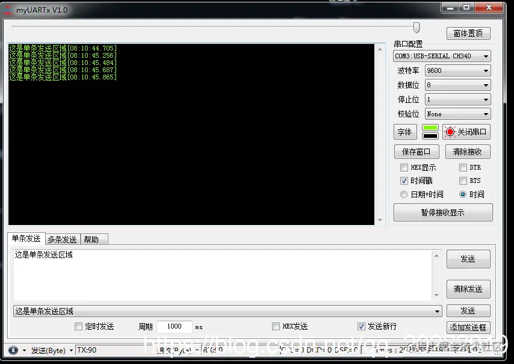The height and width of the screenshot is (364, 514).
Task: Click the receive area scrollbar down arrow
Action: 380,220
